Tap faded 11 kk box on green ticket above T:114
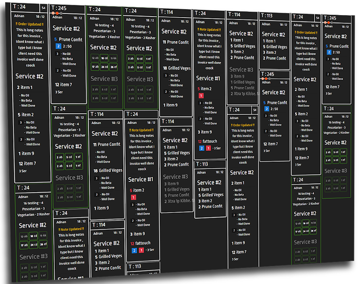This screenshot has width=359, height=284. (x=114, y=59)
